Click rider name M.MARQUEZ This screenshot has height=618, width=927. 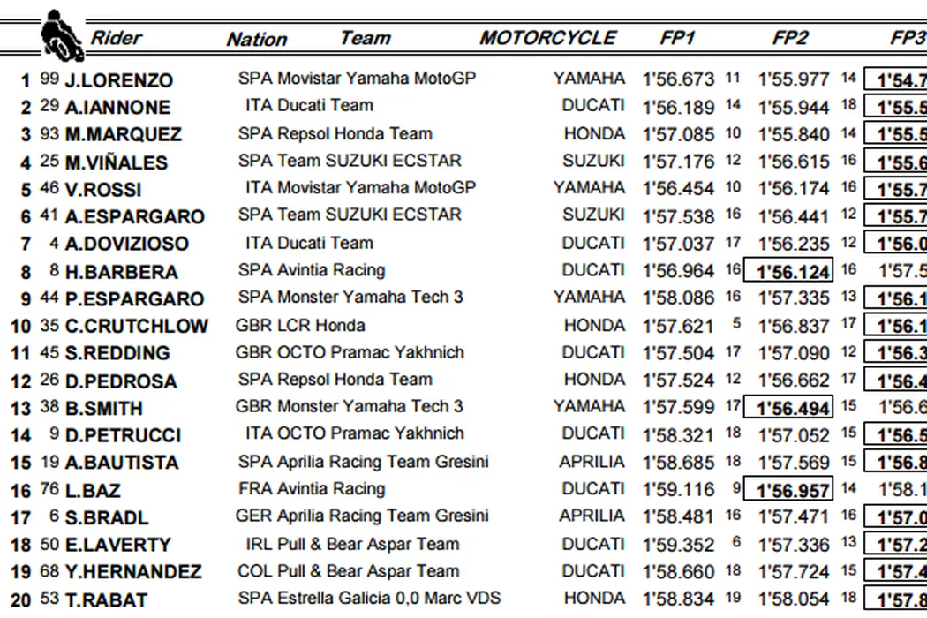pos(123,135)
